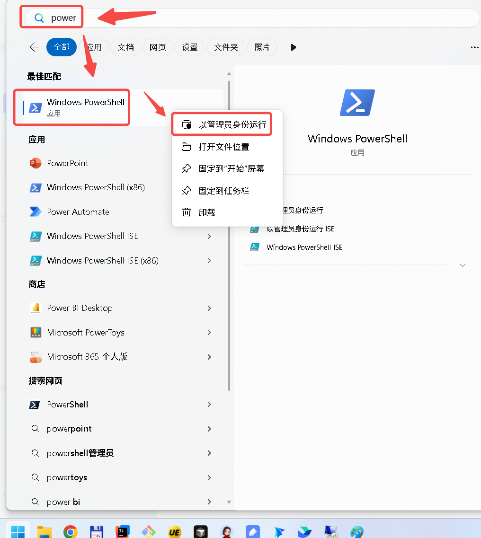The height and width of the screenshot is (538, 481).
Task: Expand Windows PowerShell ISE (x86) chevron
Action: tap(209, 260)
